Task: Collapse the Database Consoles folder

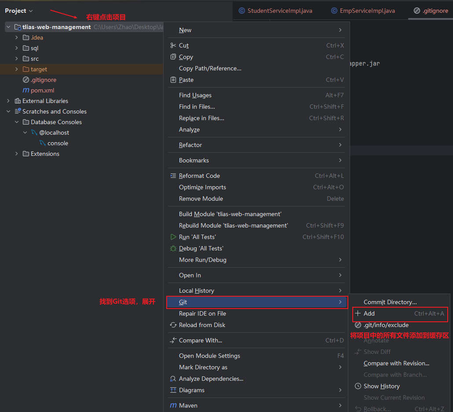Action: coord(16,122)
